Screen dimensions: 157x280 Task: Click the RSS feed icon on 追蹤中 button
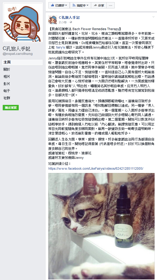coord(74,5)
